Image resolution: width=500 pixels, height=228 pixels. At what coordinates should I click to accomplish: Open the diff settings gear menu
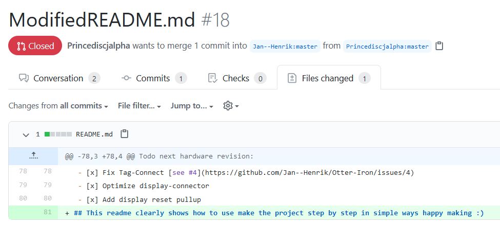[x=231, y=106]
